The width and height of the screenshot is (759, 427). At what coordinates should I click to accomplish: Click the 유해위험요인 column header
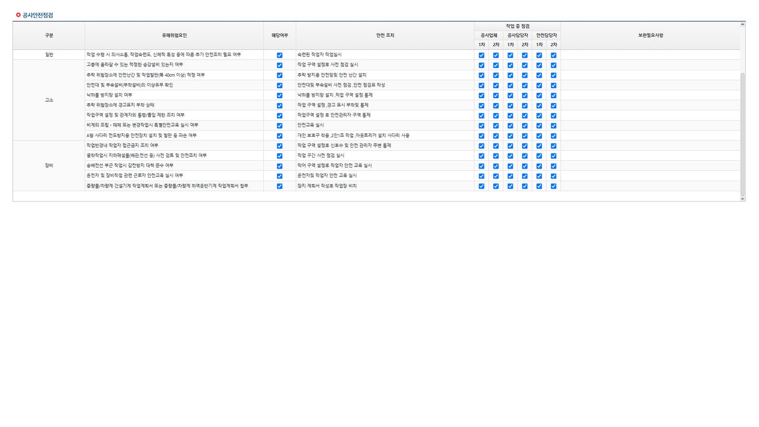pyautogui.click(x=174, y=36)
